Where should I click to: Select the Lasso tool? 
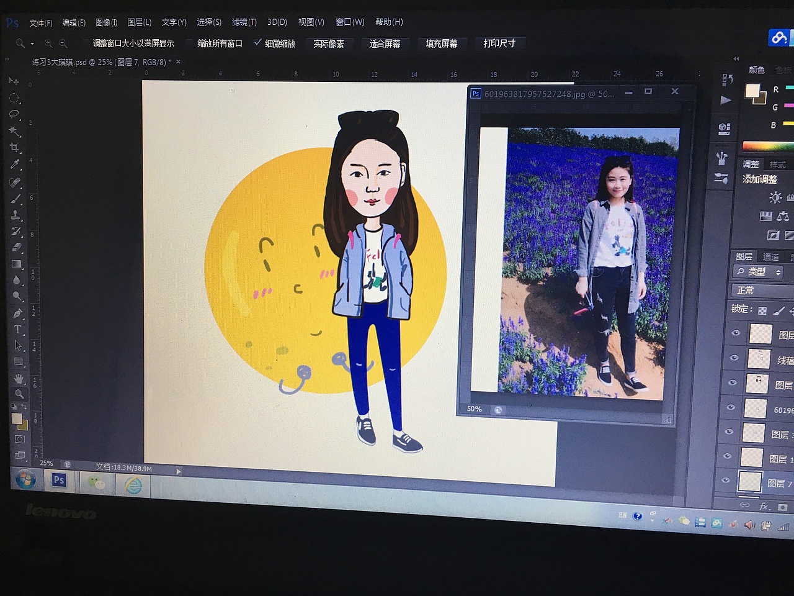(x=14, y=114)
